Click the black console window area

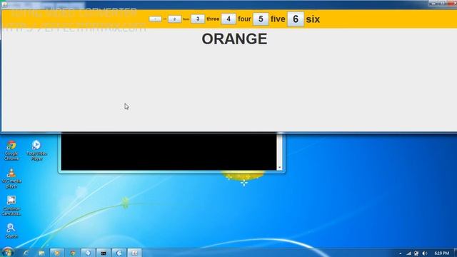coord(169,151)
